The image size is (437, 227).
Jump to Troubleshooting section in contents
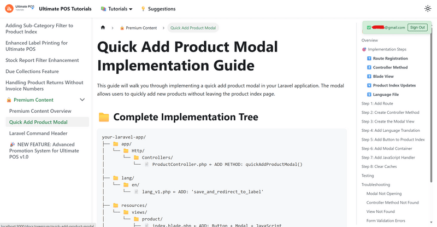point(376,185)
